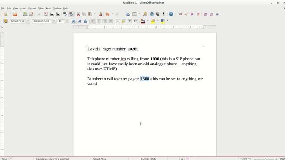Set justified alignment

110,21
